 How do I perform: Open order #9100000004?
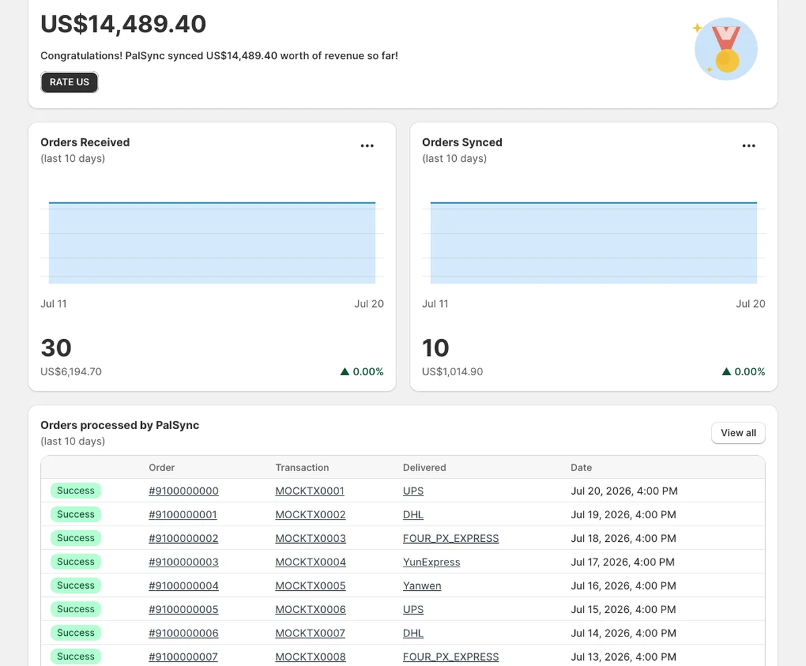pyautogui.click(x=183, y=585)
